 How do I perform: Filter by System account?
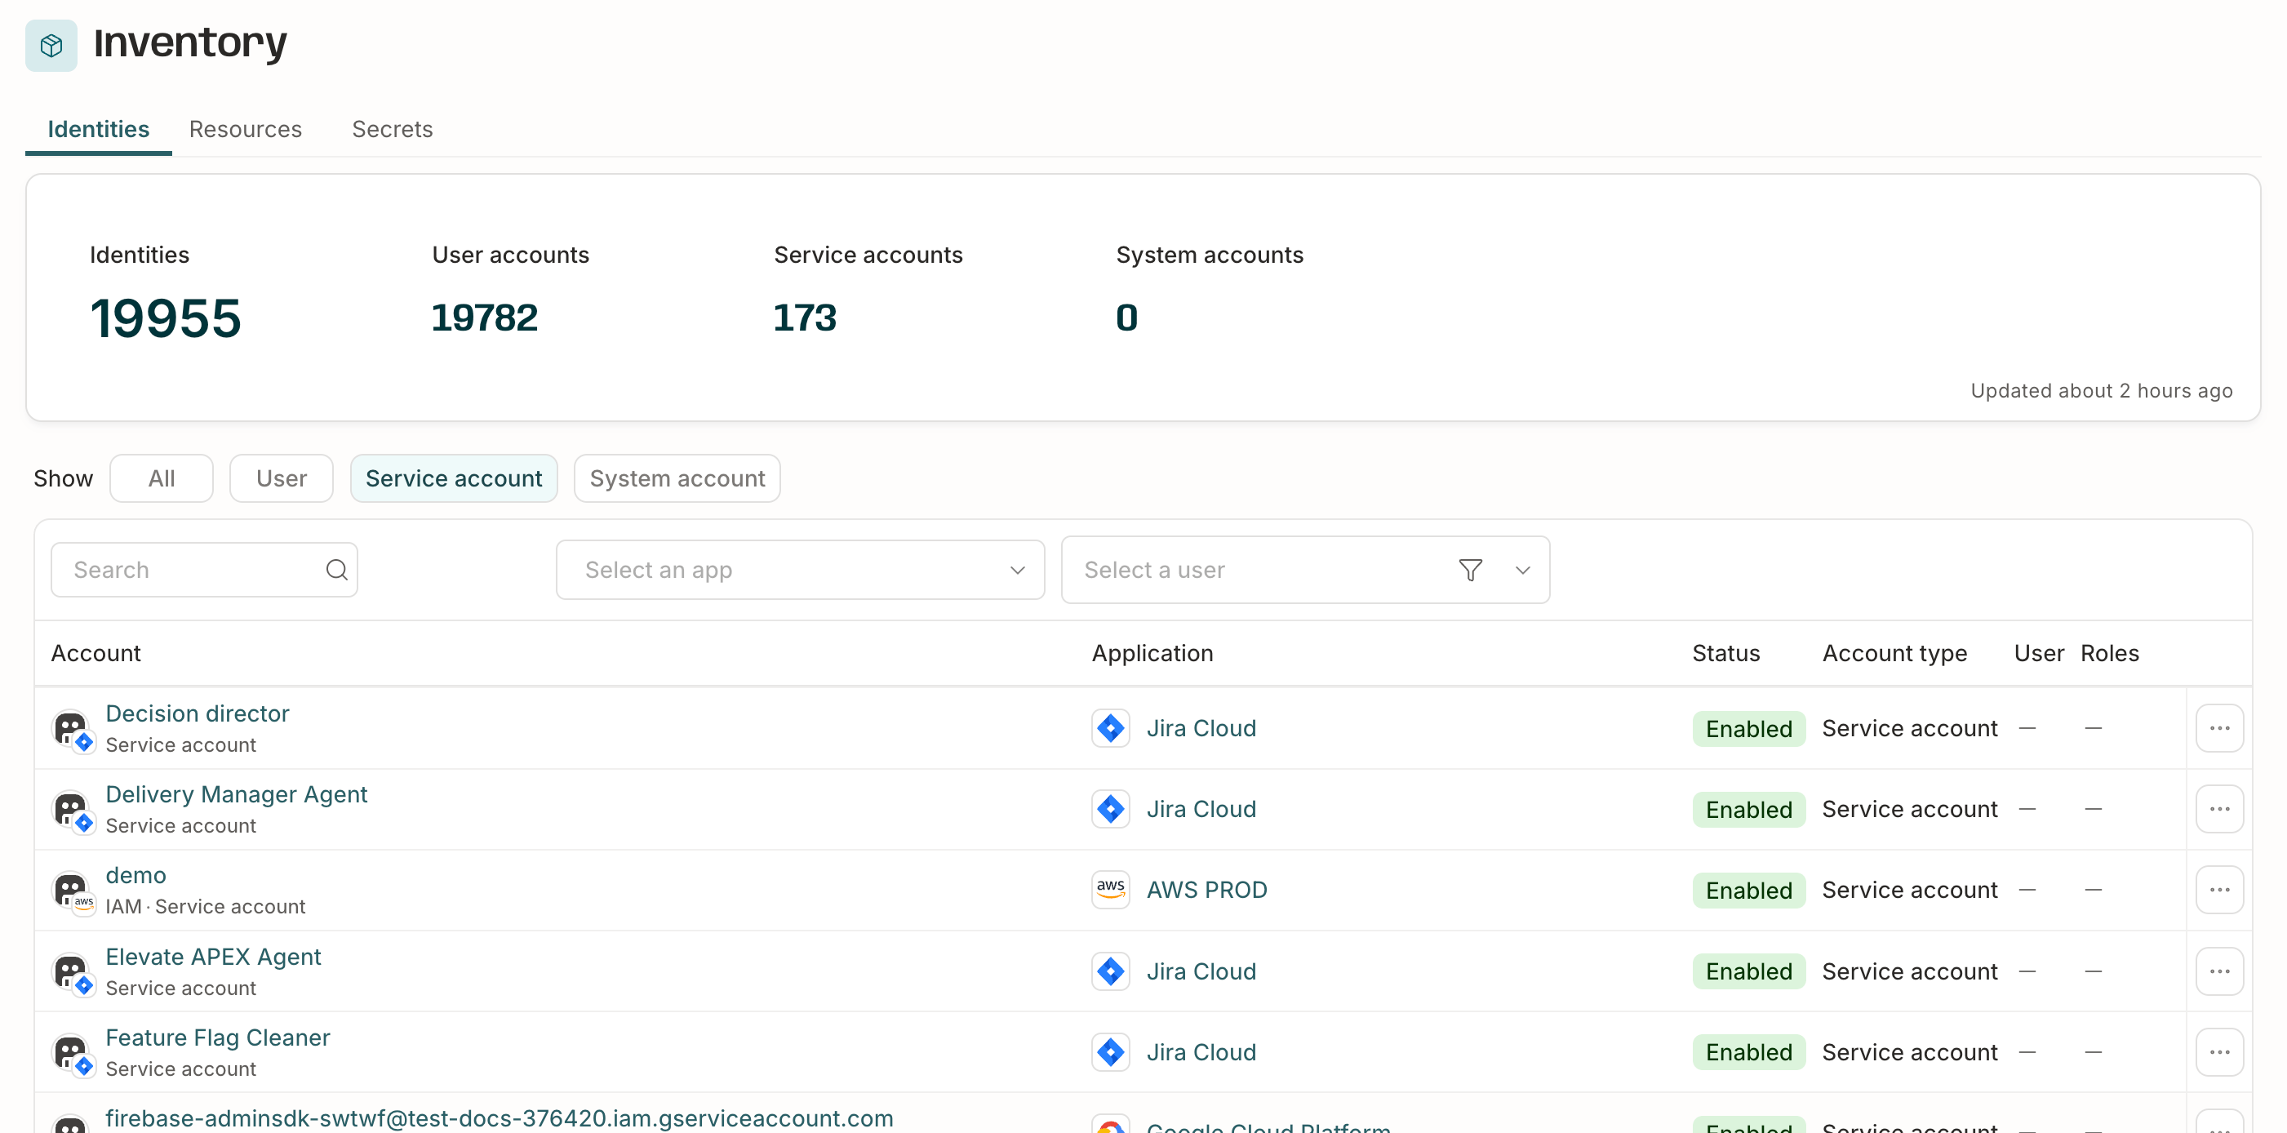pyautogui.click(x=677, y=478)
